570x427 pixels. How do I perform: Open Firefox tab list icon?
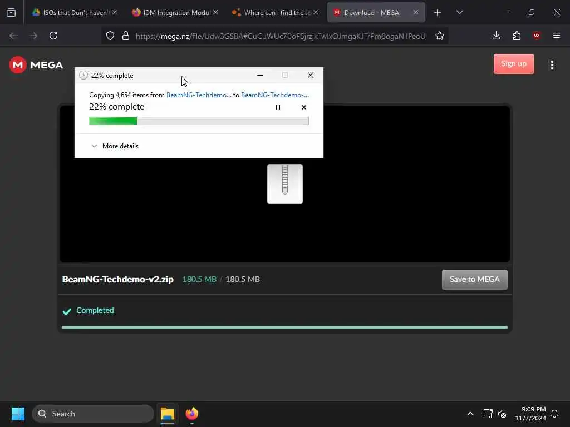click(11, 12)
